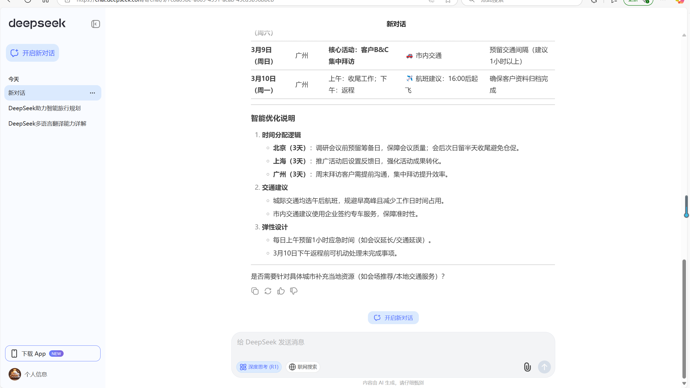690x388 pixels.
Task: Open DeepSeek多语言翻译能力详解 conversation
Action: [x=47, y=124]
